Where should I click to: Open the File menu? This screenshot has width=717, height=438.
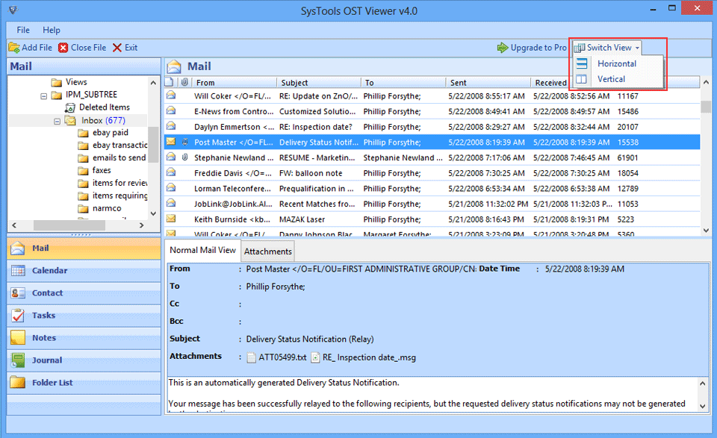tap(23, 30)
